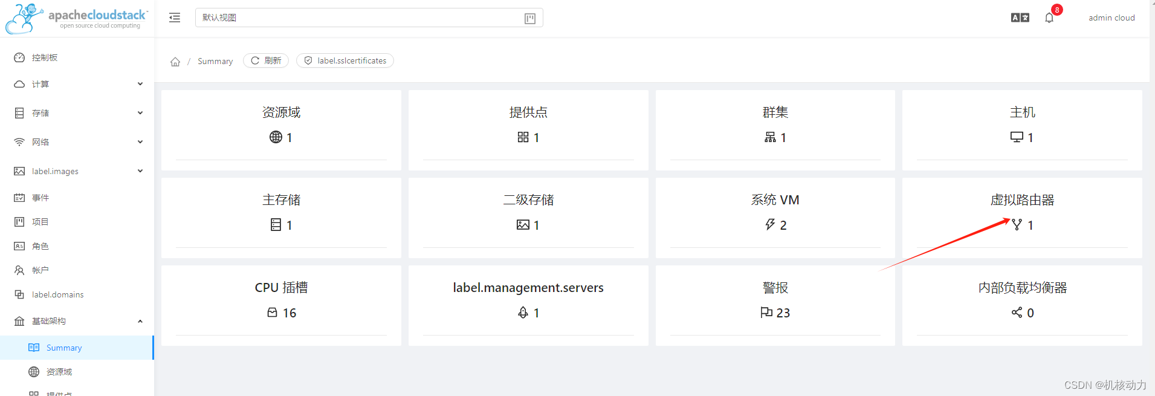1155x396 pixels.
Task: Click the 主存储 database icon count
Action: click(x=276, y=225)
